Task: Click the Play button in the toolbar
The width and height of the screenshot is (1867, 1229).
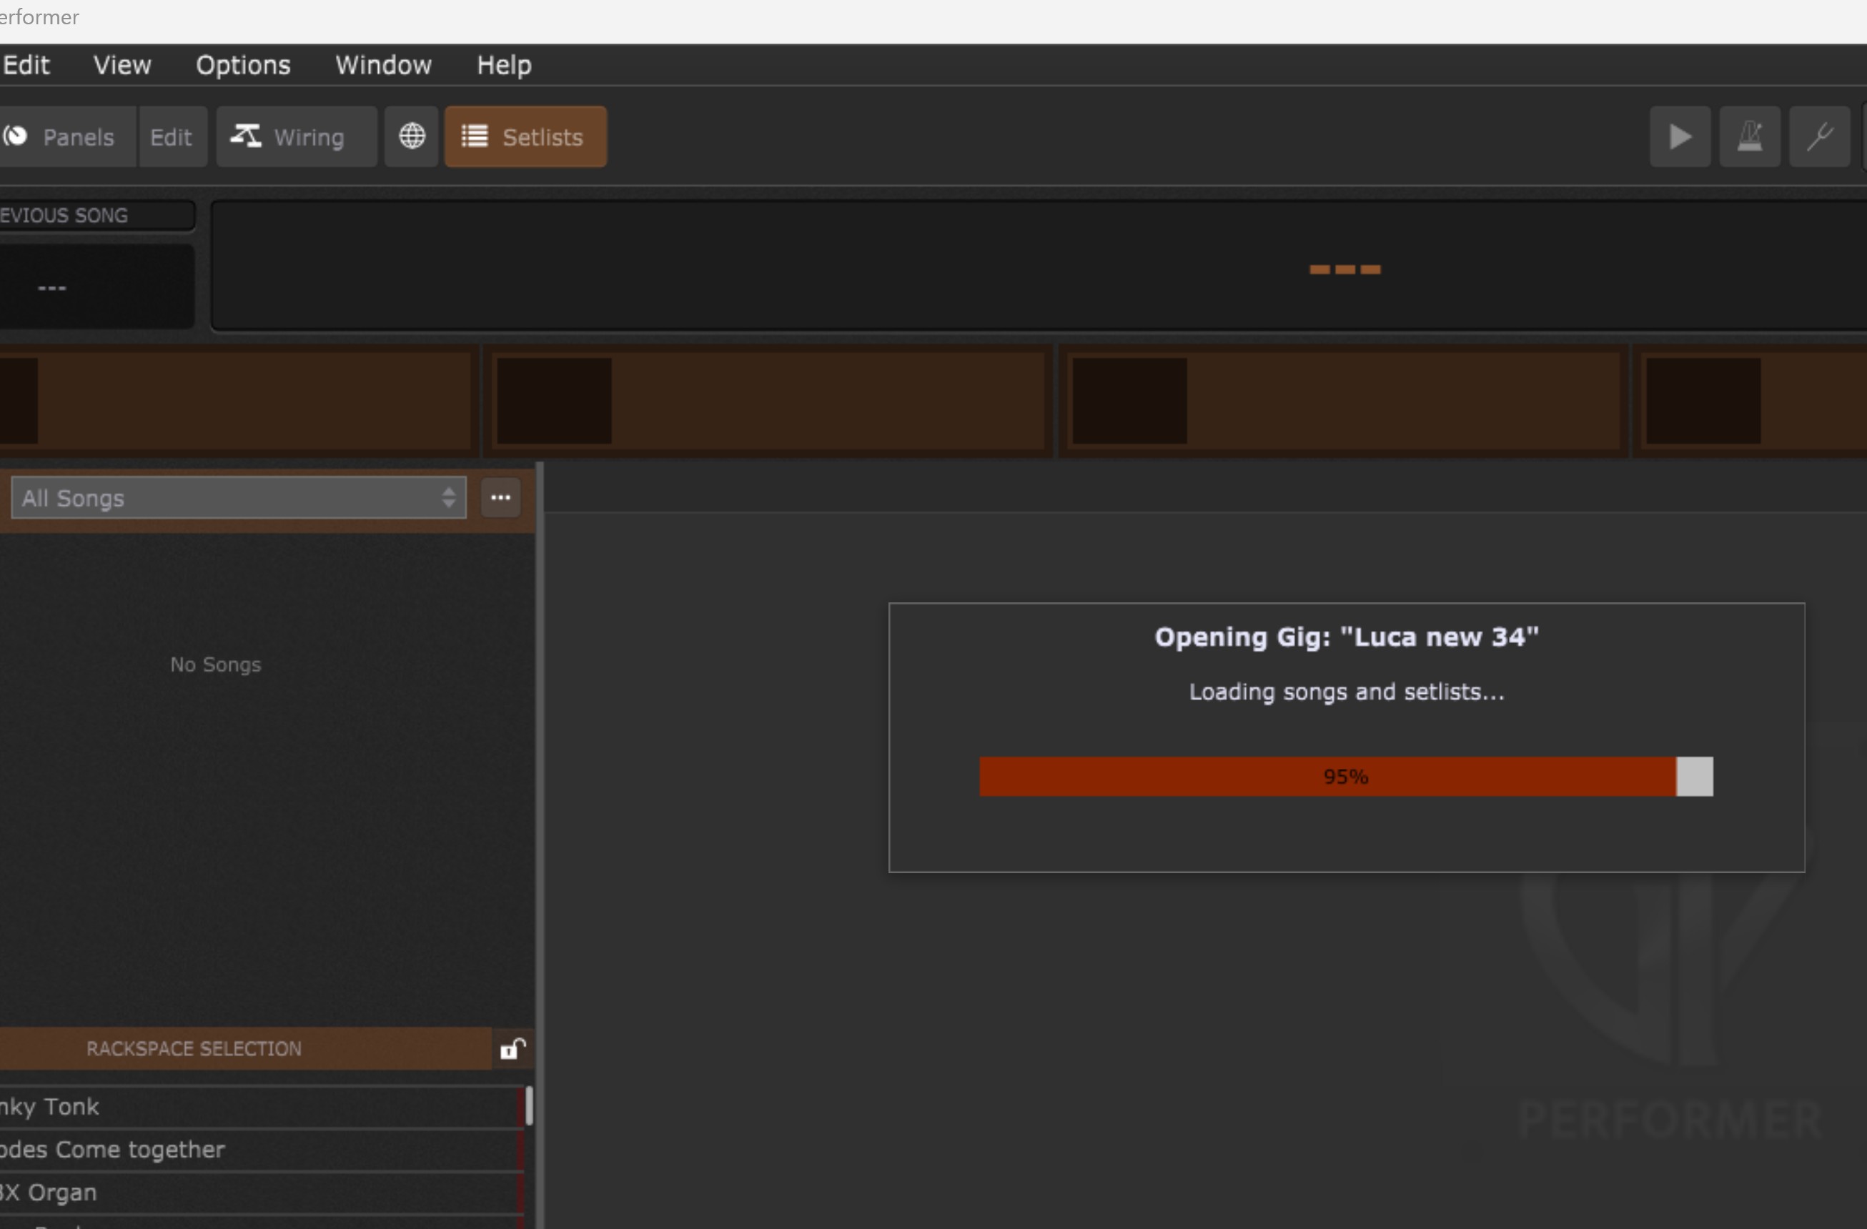Action: click(1679, 137)
